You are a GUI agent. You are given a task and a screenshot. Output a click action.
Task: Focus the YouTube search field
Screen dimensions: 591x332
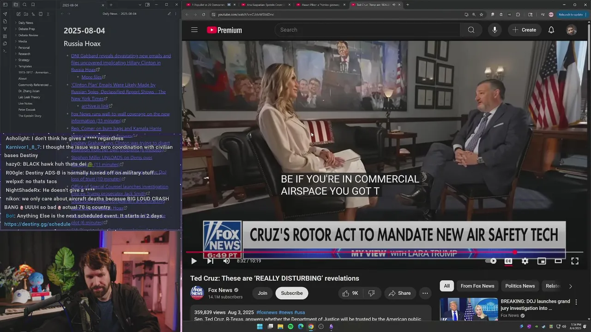[x=368, y=30]
